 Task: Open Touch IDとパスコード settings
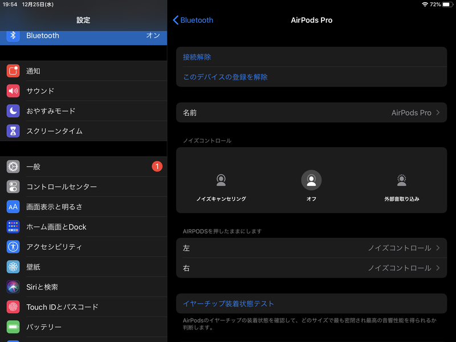(x=83, y=307)
